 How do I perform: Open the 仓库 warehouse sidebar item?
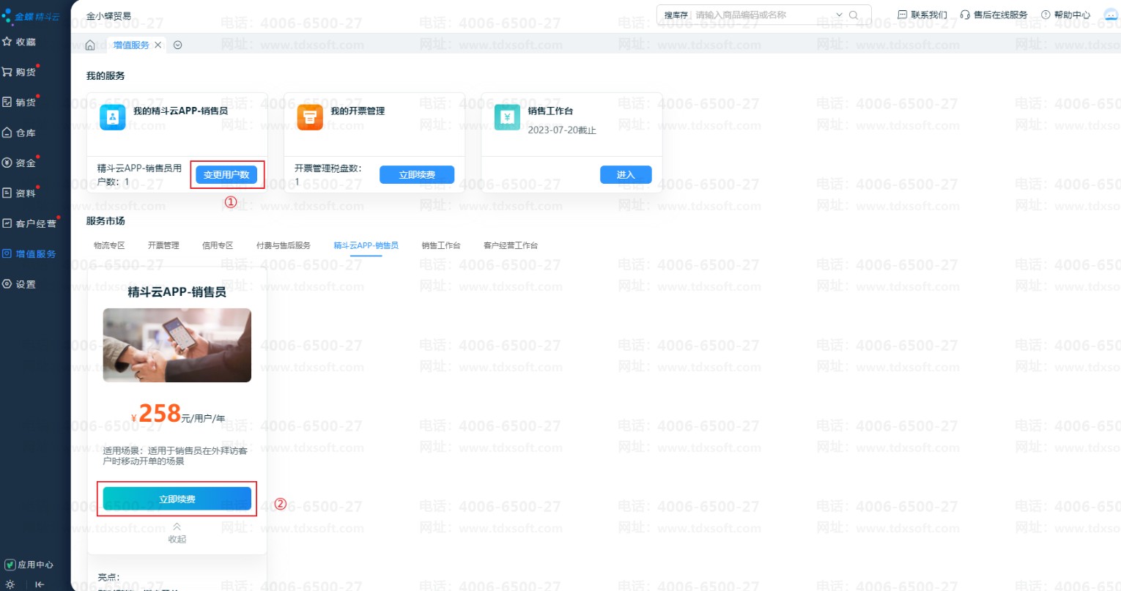click(20, 133)
